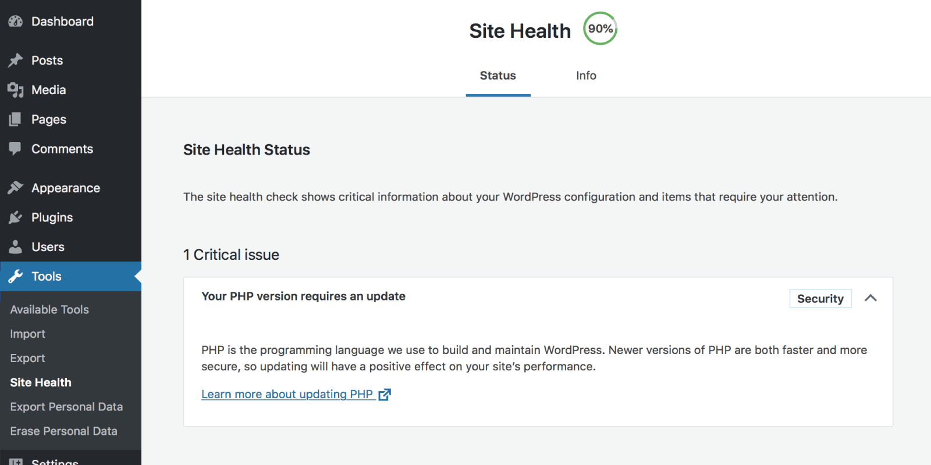Click the Dashboard gauge icon

[x=16, y=22]
